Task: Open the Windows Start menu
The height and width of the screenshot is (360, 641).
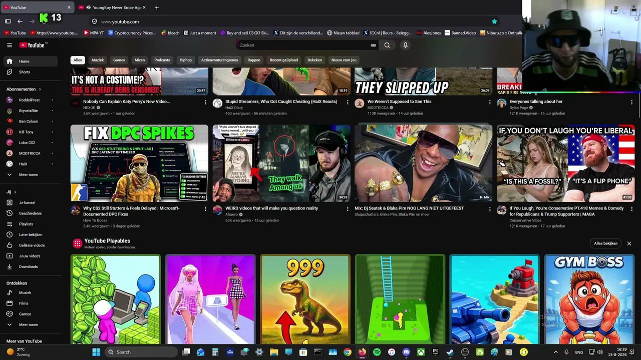Action: click(96, 352)
